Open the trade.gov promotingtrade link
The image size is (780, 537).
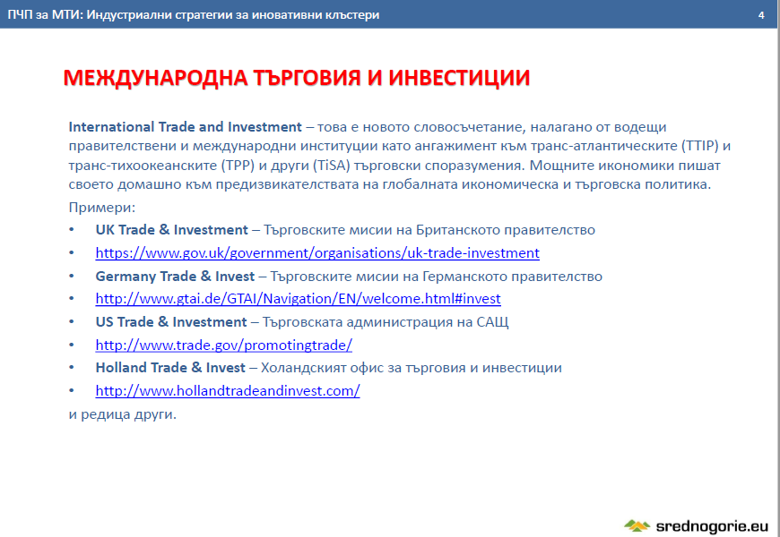[224, 345]
